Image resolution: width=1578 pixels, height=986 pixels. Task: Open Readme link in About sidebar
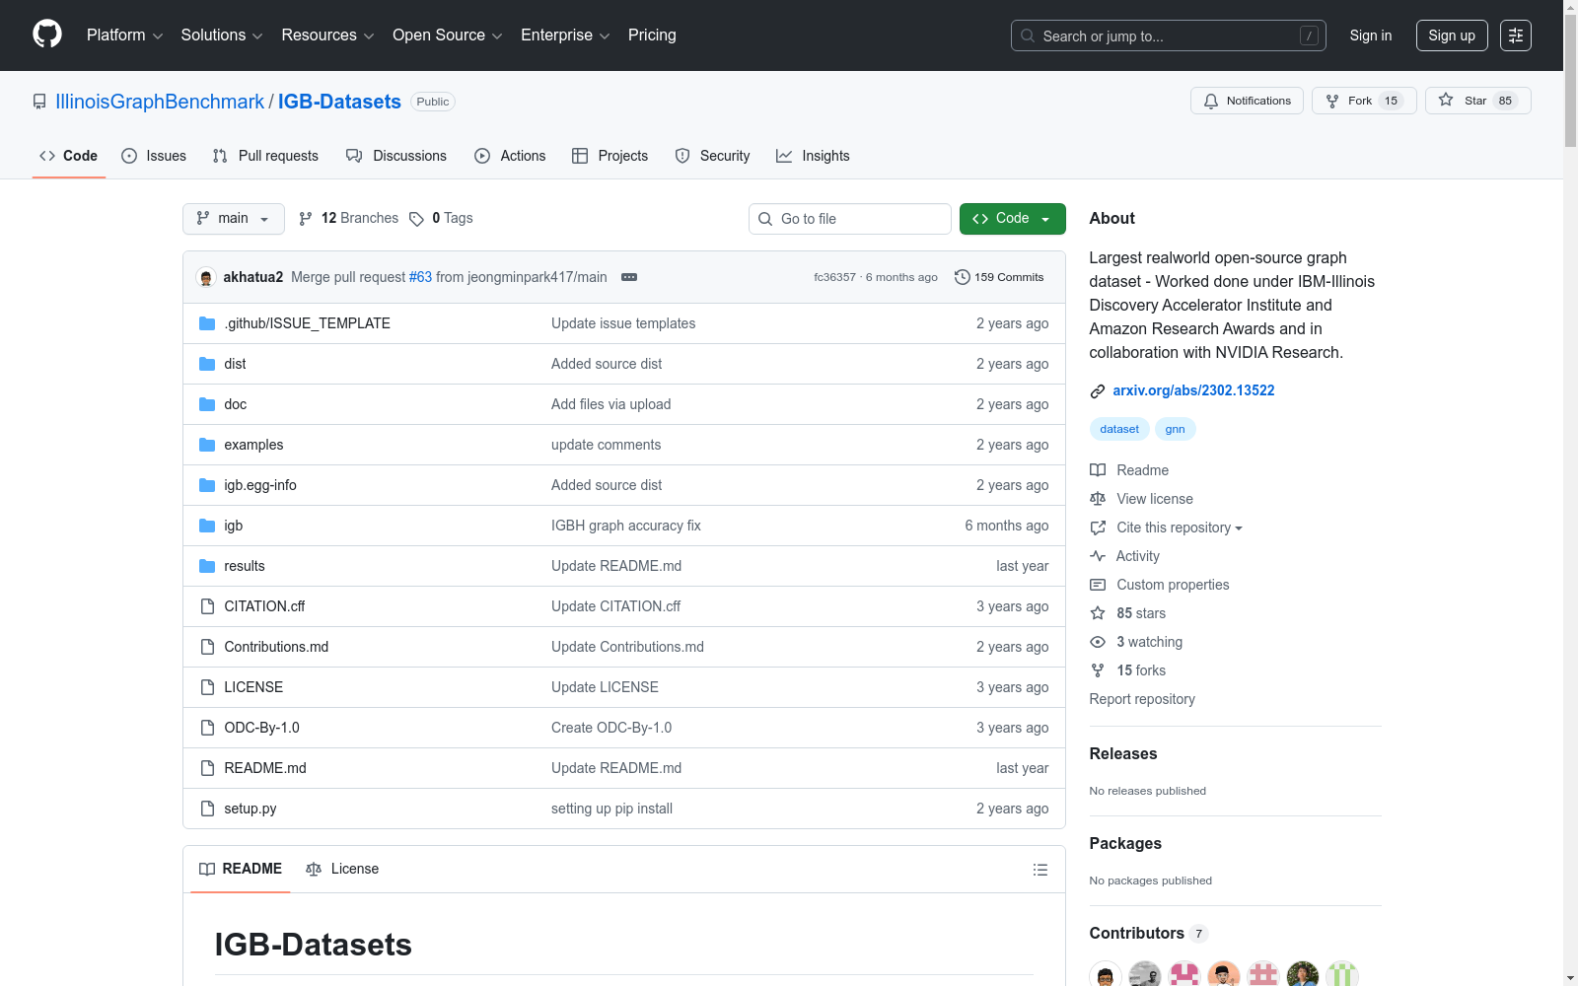(x=1129, y=470)
